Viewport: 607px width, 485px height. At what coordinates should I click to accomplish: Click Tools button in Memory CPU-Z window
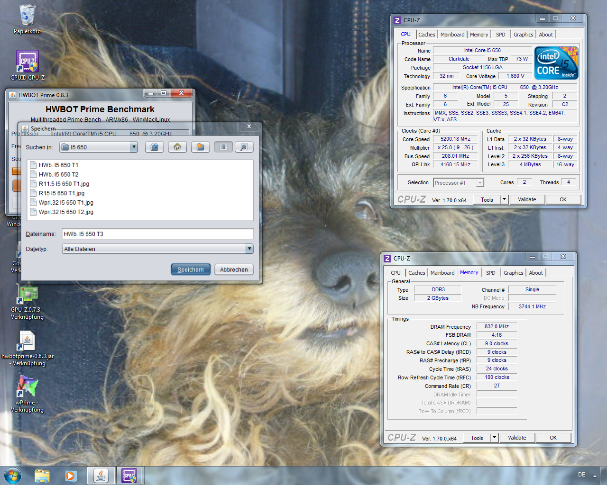pos(477,438)
